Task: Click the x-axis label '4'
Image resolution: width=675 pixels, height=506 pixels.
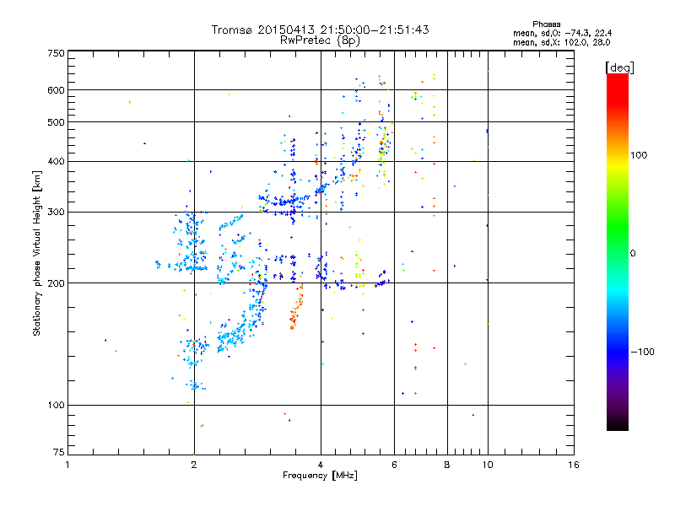Action: (x=321, y=465)
